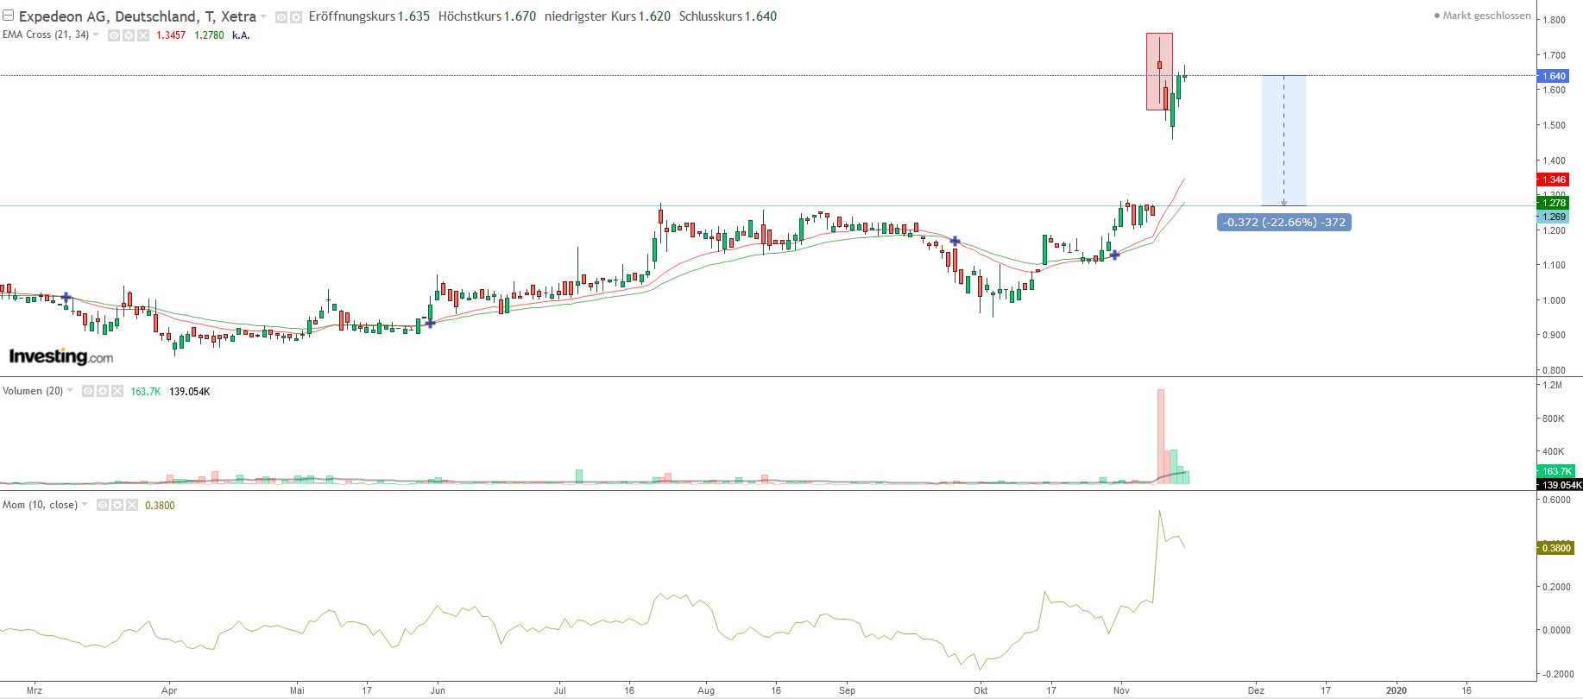Click the Jul date label on time axis
1583x699 pixels.
coord(559,690)
